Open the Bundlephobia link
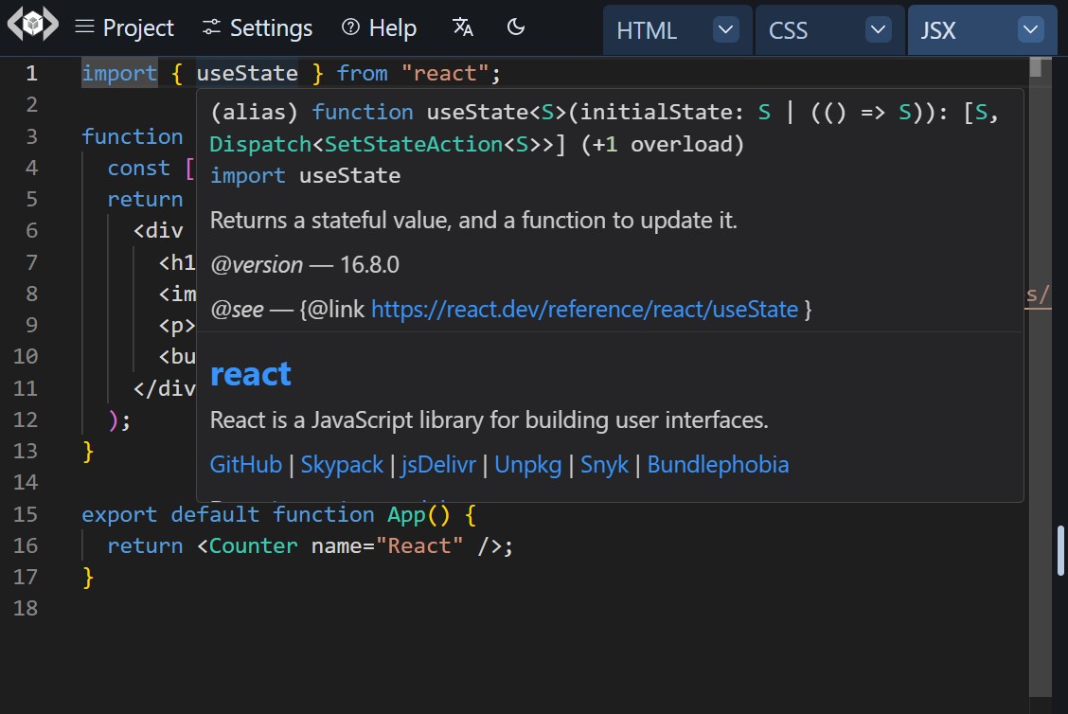 point(719,464)
